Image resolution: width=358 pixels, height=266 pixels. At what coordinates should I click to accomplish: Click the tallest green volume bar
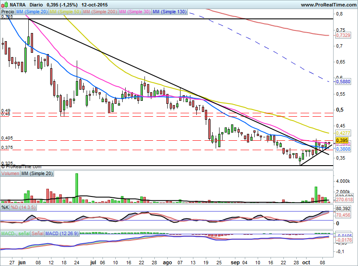77,187
